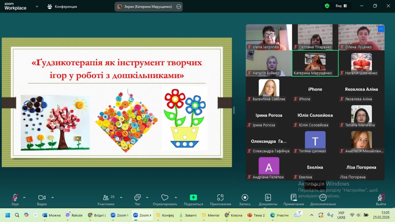Switch to Chrome window Класна in the taskbar

pyautogui.click(x=233, y=215)
